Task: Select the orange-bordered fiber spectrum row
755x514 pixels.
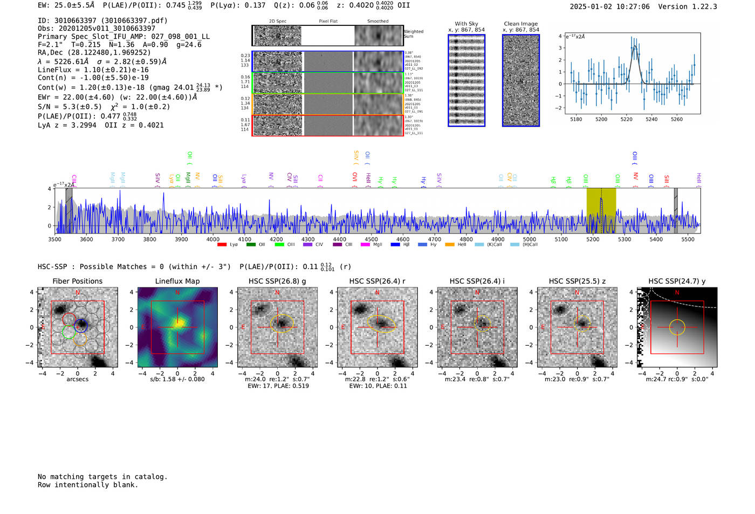Action: 328,104
